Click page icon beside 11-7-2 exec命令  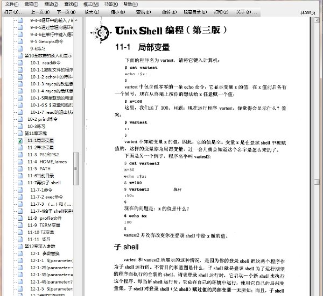(20, 197)
